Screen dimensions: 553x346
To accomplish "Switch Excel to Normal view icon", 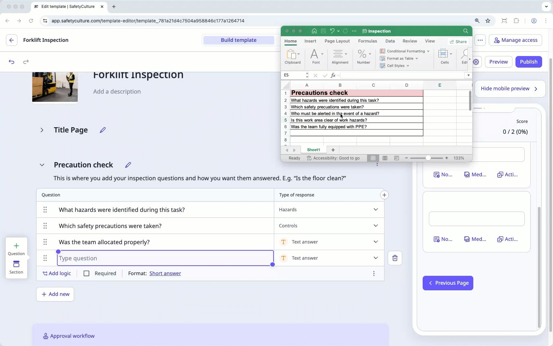I will 373,158.
